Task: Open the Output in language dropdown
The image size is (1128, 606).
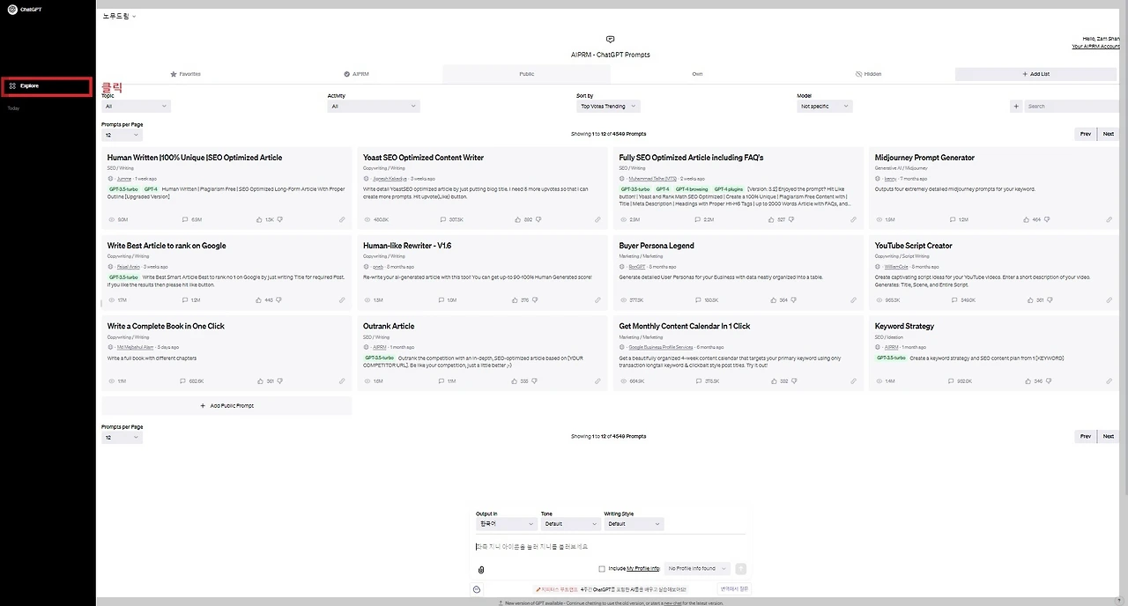Action: click(x=506, y=523)
